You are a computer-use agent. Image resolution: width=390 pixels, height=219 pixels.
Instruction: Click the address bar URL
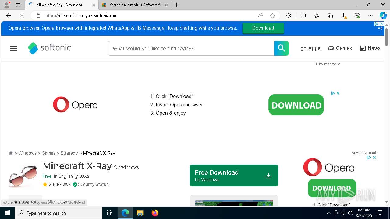click(81, 16)
